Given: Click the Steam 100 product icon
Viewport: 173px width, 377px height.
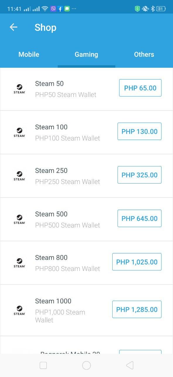Looking at the screenshot, I should (19, 132).
